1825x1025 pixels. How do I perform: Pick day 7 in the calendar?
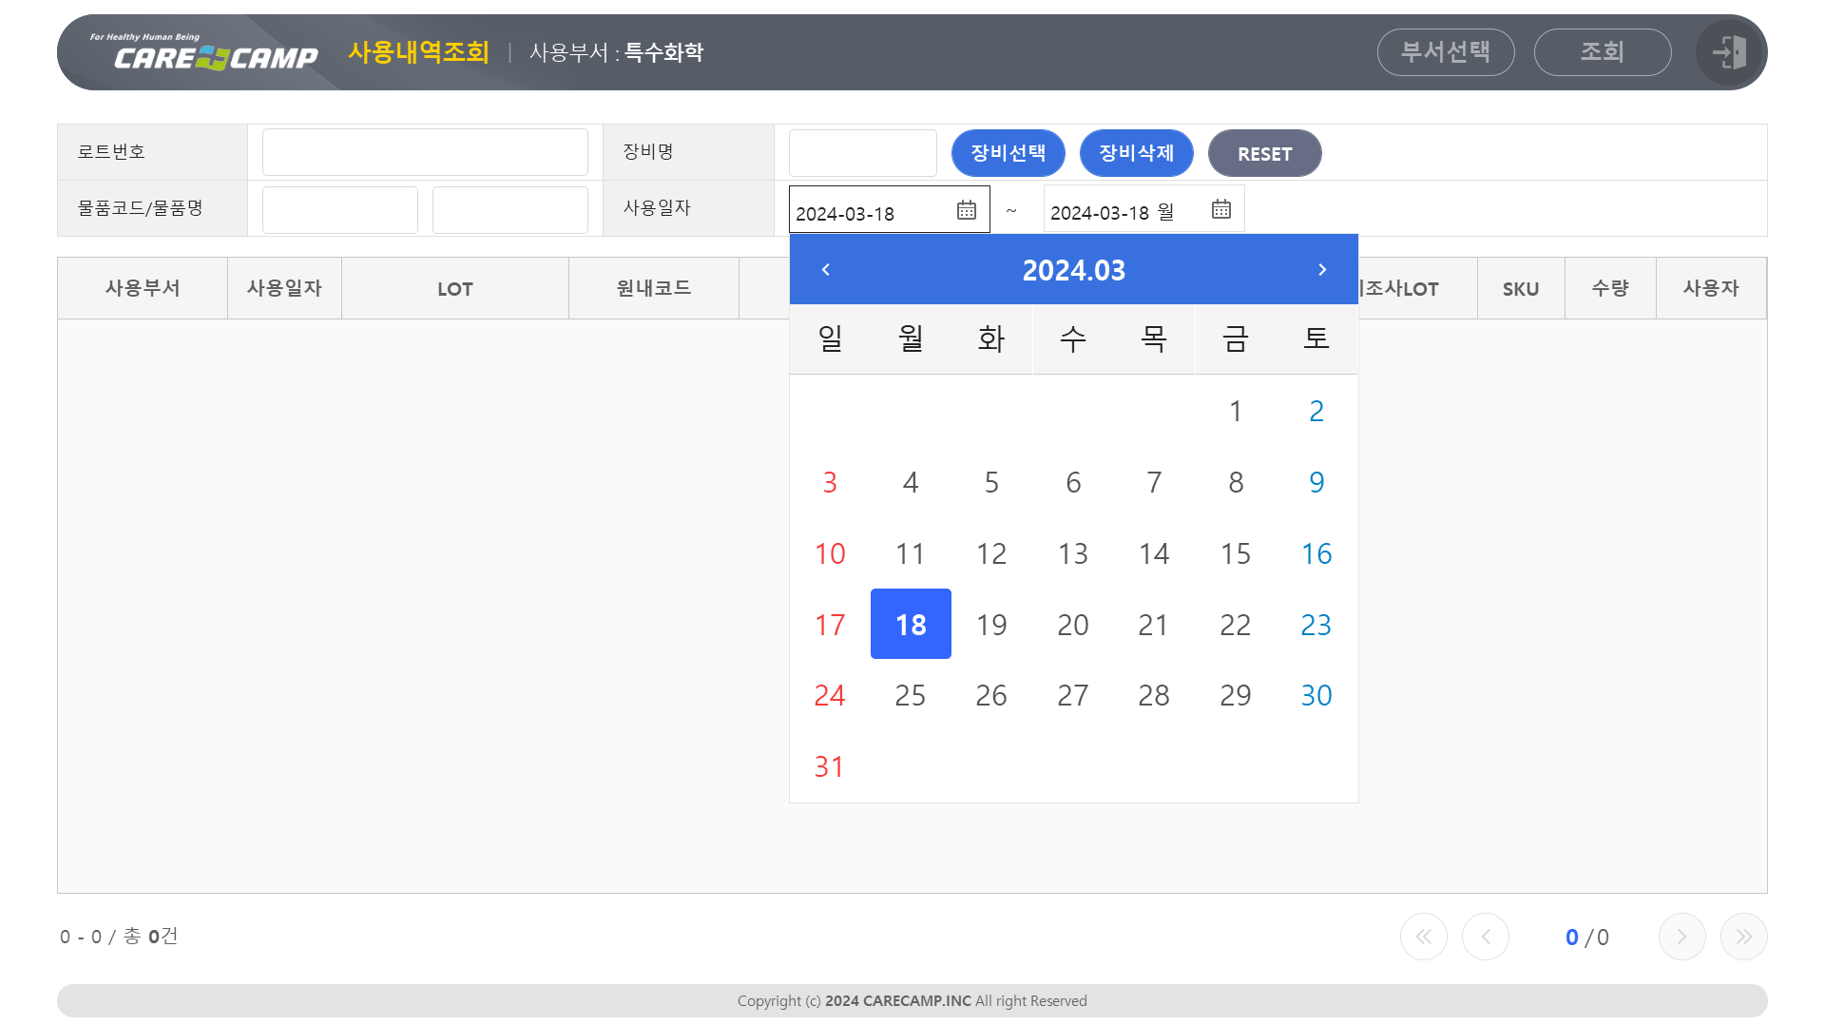click(x=1154, y=482)
